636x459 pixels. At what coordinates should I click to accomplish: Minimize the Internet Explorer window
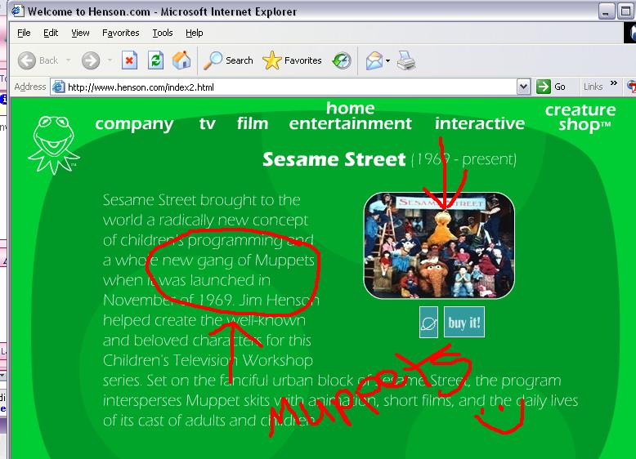[606, 11]
